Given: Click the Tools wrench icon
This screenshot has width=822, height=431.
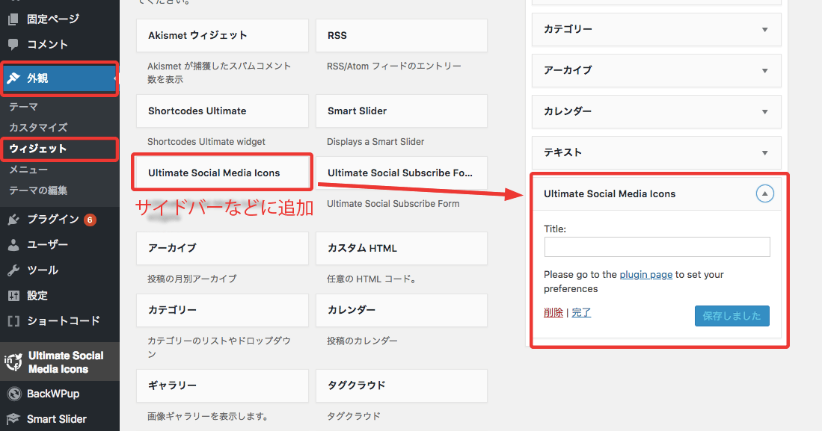Looking at the screenshot, I should tap(13, 270).
